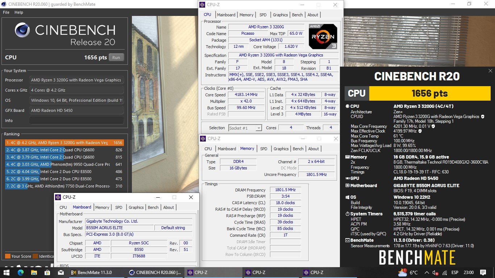The width and height of the screenshot is (495, 278).
Task: Click the Core Speed value 4183.14 MHz
Action: 246,95
